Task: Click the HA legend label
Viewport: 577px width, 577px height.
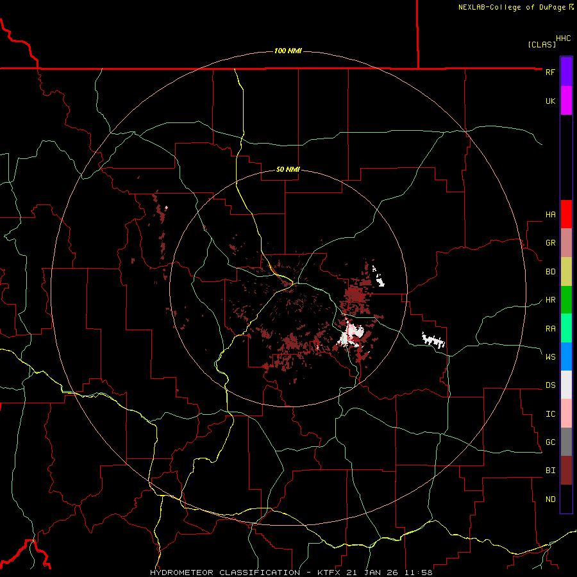Action: [550, 215]
